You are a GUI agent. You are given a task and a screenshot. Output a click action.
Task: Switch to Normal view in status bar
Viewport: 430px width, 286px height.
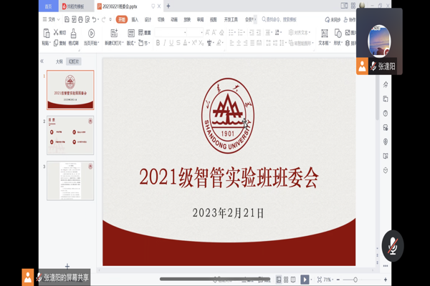pos(279,280)
